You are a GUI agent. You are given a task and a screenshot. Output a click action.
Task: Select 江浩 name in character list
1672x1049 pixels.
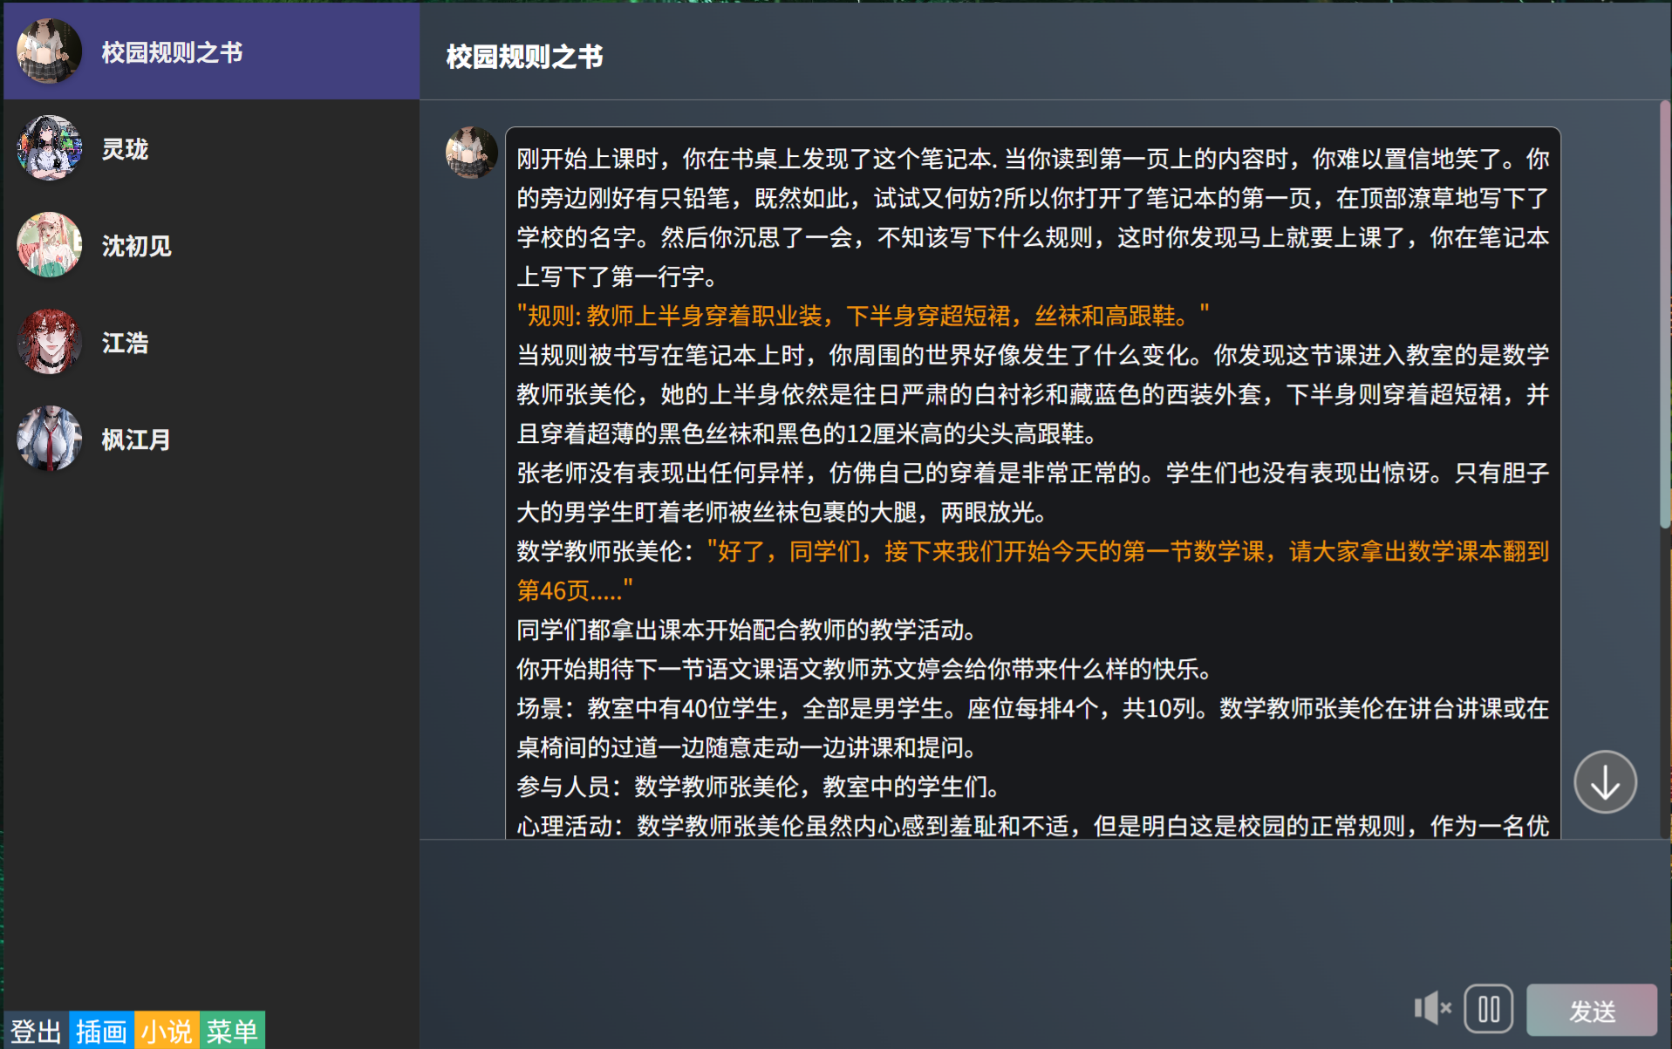coord(125,343)
